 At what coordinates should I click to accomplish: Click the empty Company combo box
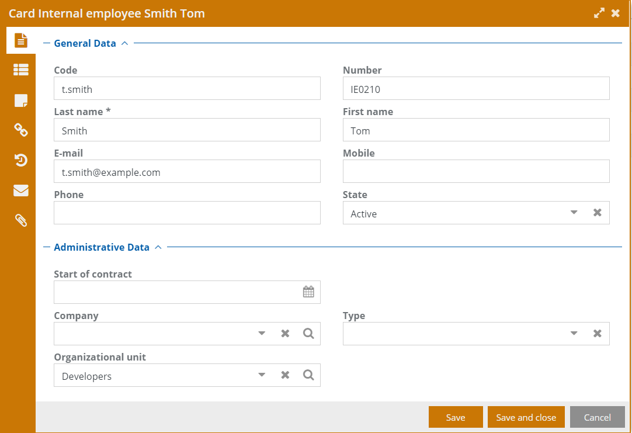[187, 334]
